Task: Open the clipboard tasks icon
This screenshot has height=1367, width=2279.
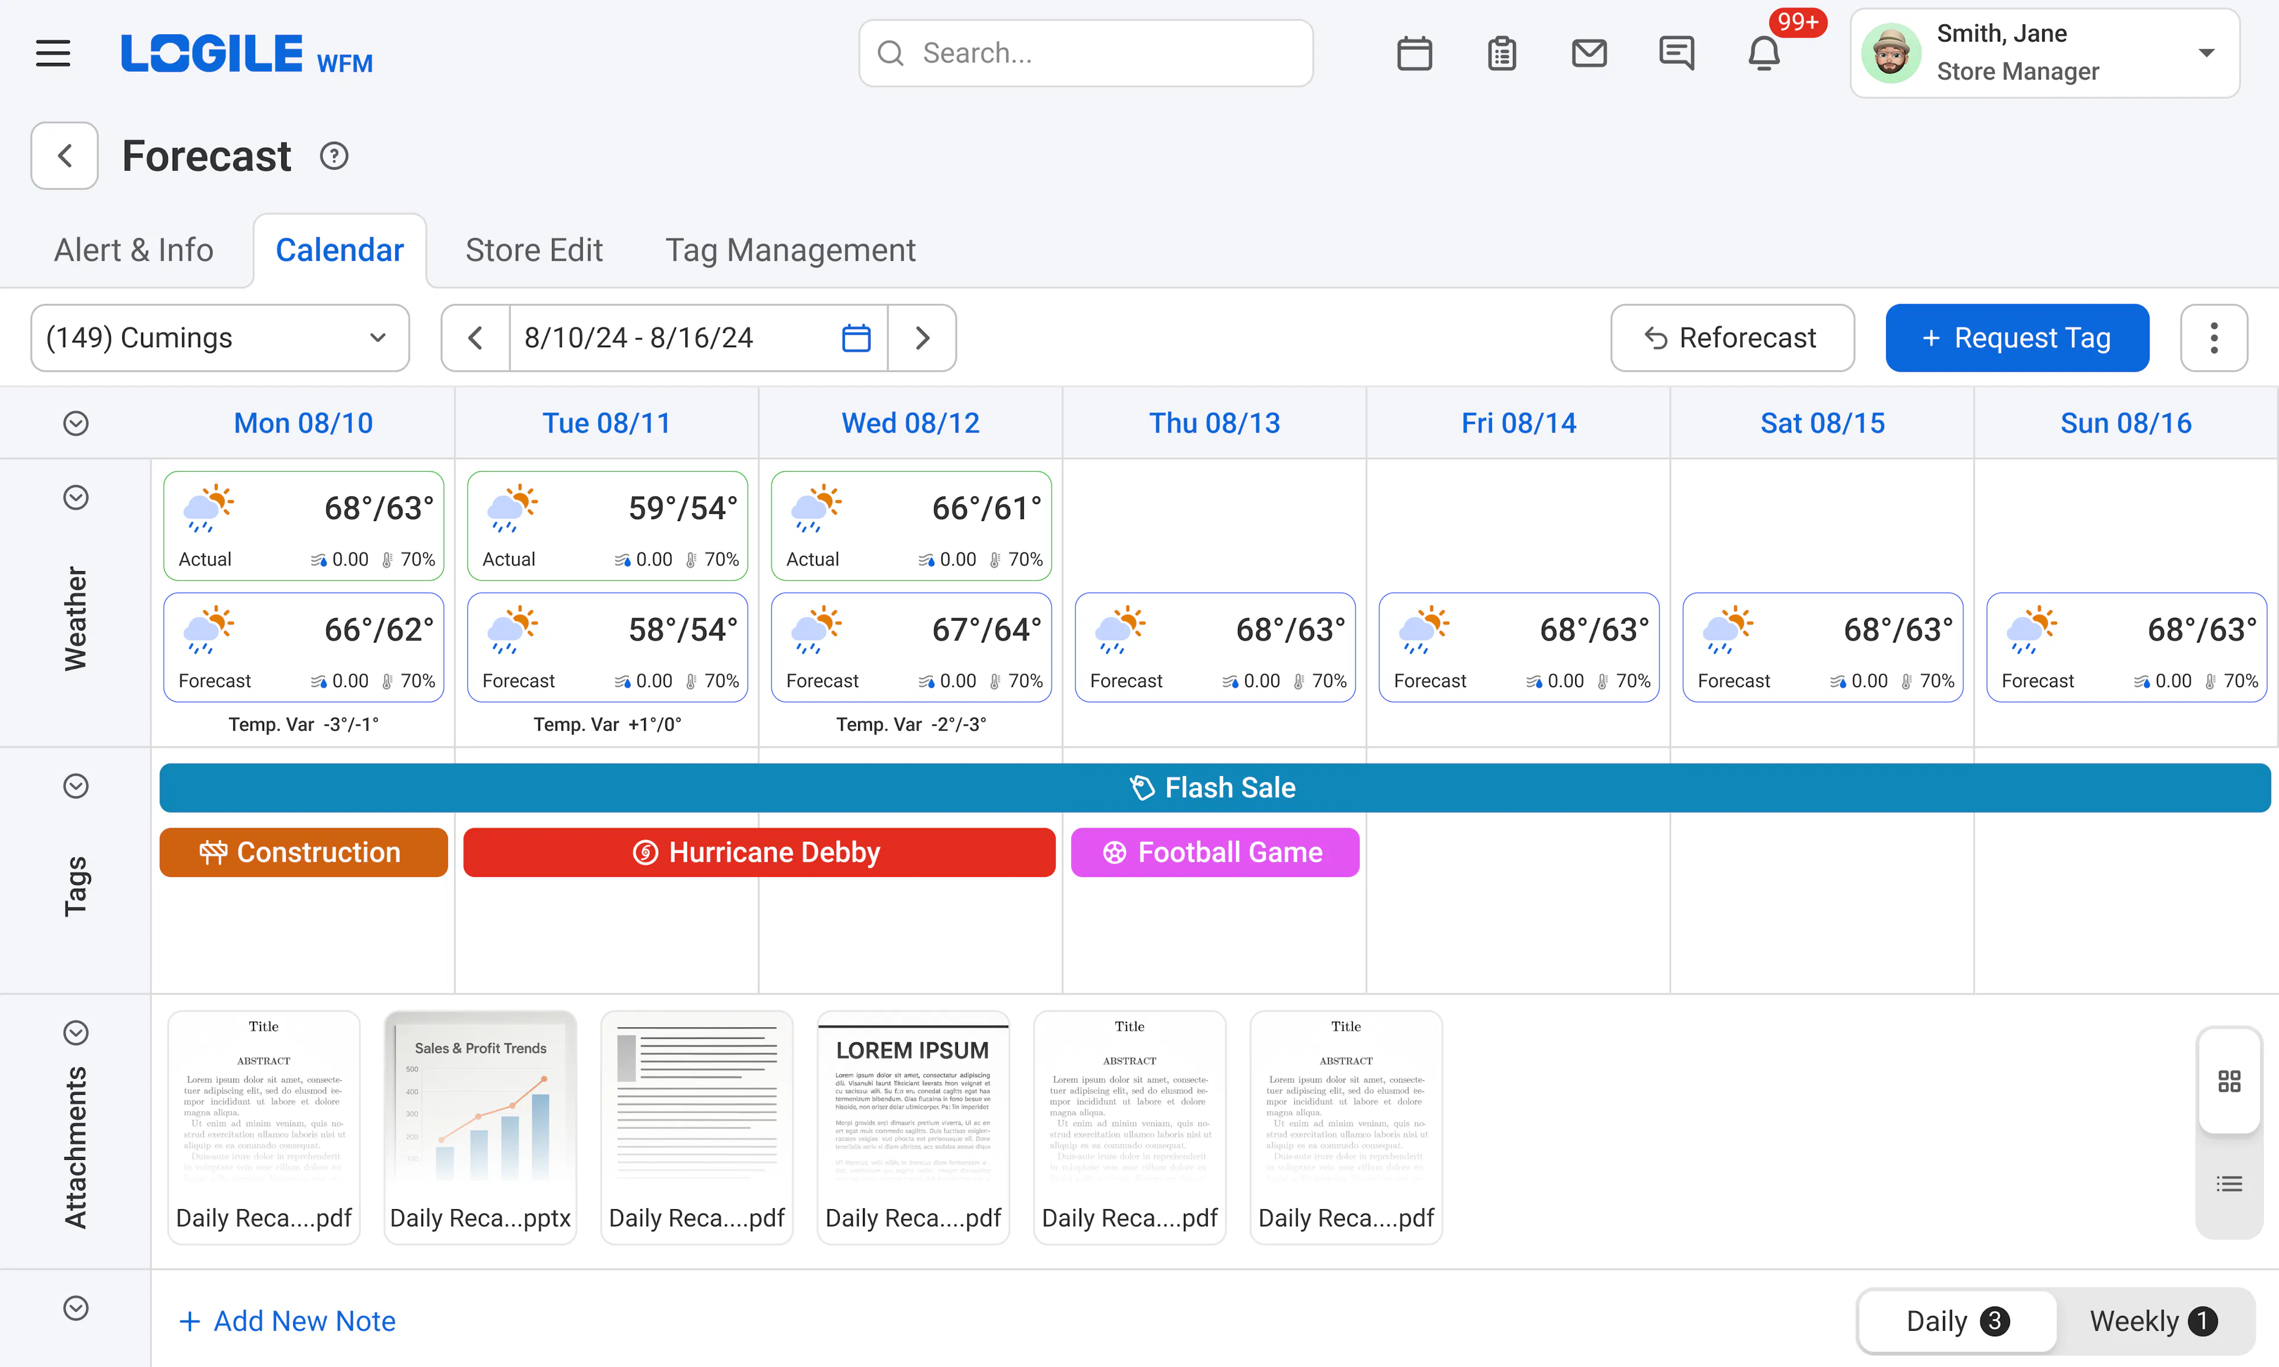Action: pos(1502,53)
